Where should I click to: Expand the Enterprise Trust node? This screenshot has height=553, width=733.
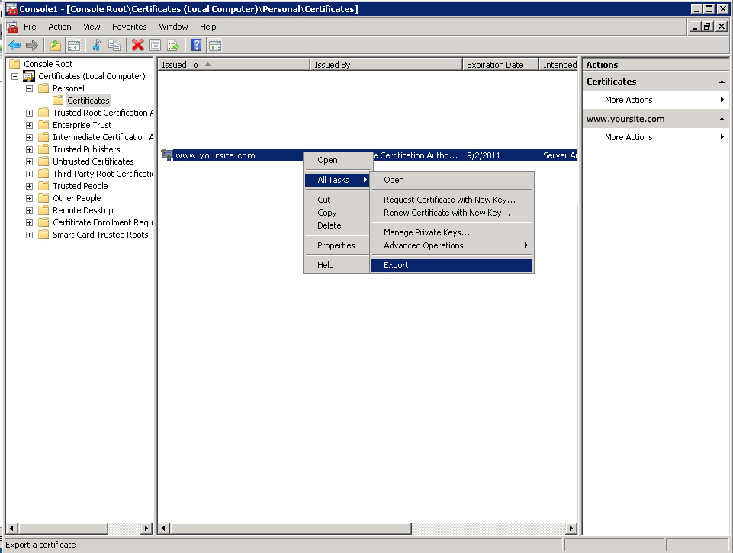coord(30,125)
